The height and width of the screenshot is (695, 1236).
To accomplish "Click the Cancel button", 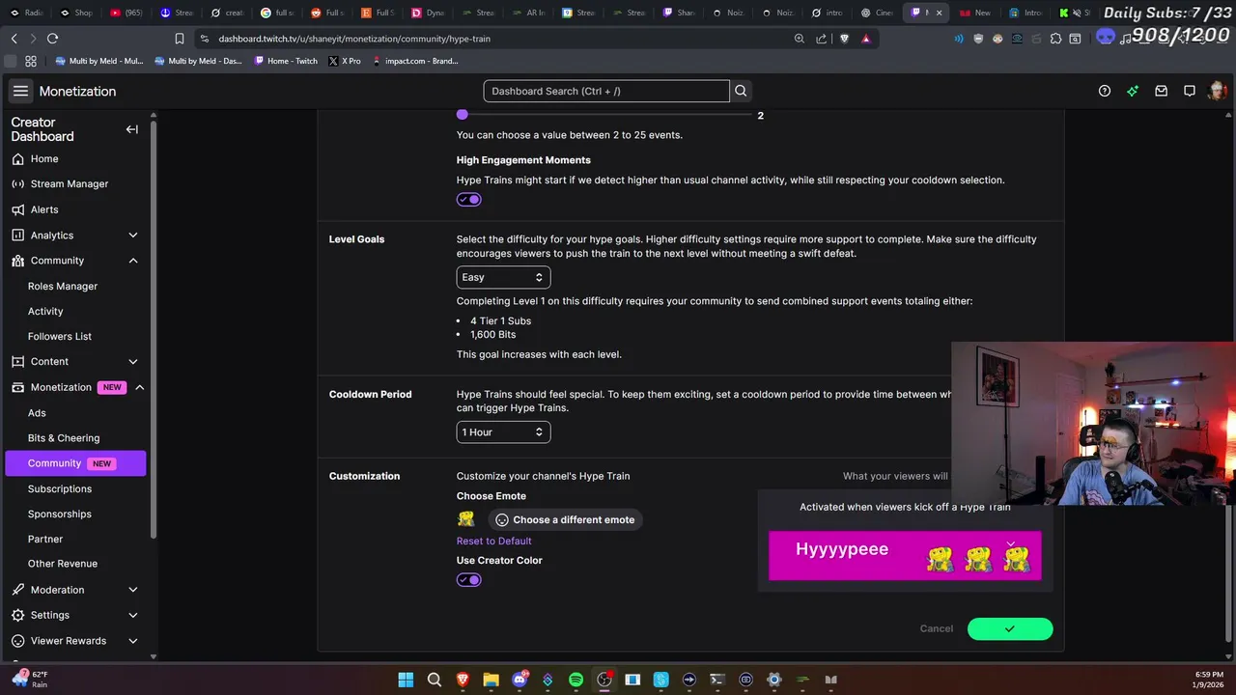I will 936,628.
